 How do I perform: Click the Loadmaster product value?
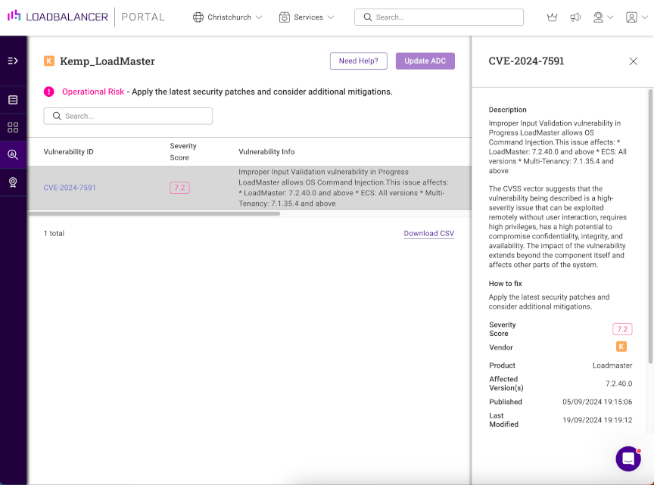(x=612, y=365)
